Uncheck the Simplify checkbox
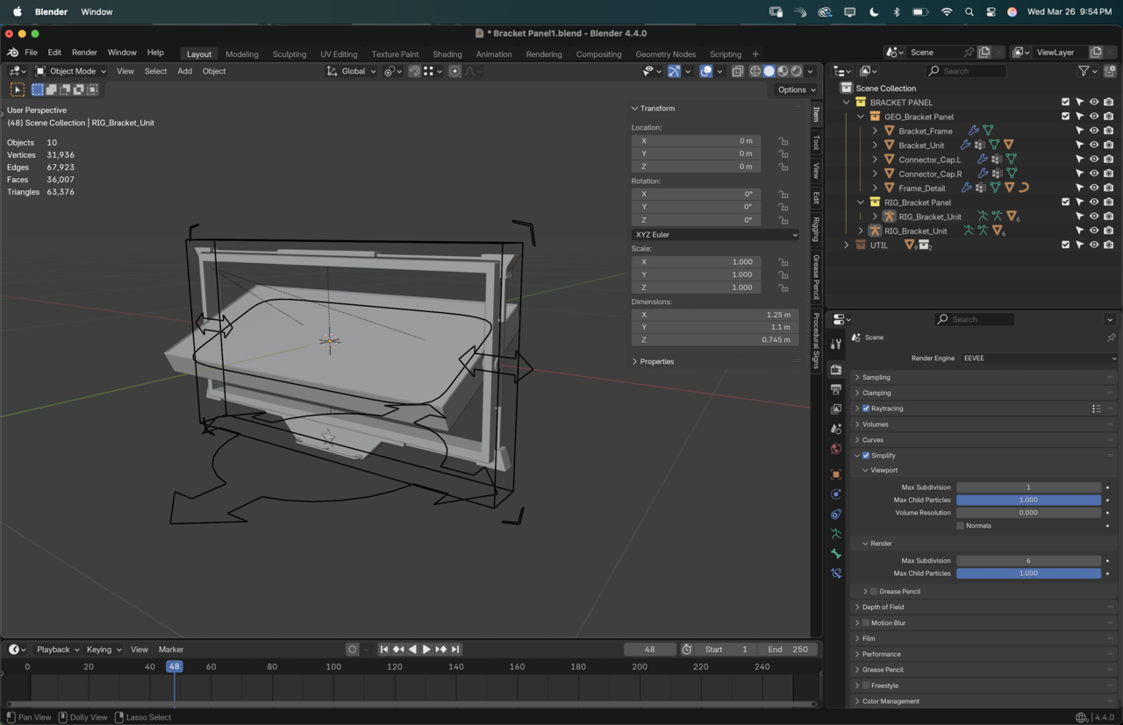 [x=866, y=456]
